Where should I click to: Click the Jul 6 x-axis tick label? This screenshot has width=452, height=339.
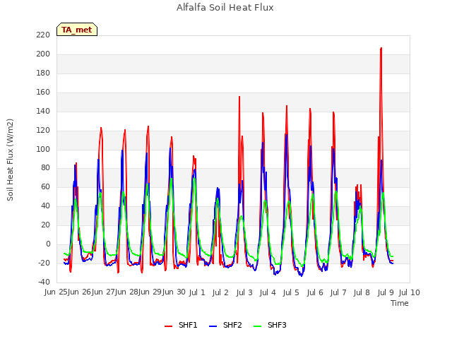point(315,292)
